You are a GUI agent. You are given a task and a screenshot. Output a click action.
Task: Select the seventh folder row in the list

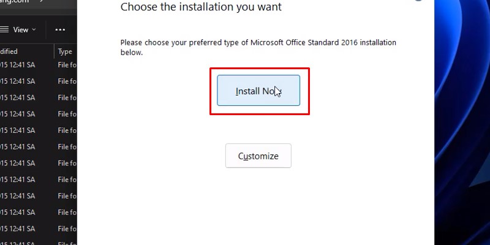(x=37, y=163)
